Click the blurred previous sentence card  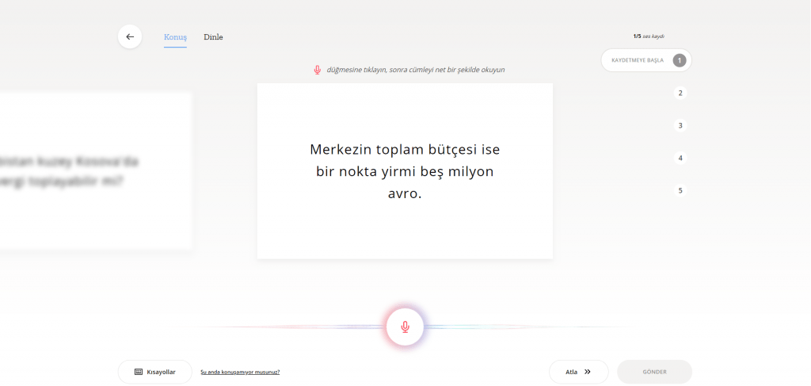point(96,171)
